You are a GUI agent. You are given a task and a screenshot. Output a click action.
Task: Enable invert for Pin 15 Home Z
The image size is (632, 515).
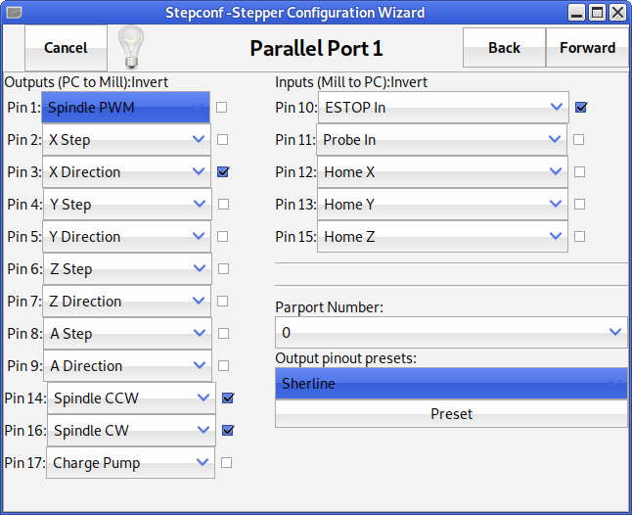pyautogui.click(x=580, y=236)
